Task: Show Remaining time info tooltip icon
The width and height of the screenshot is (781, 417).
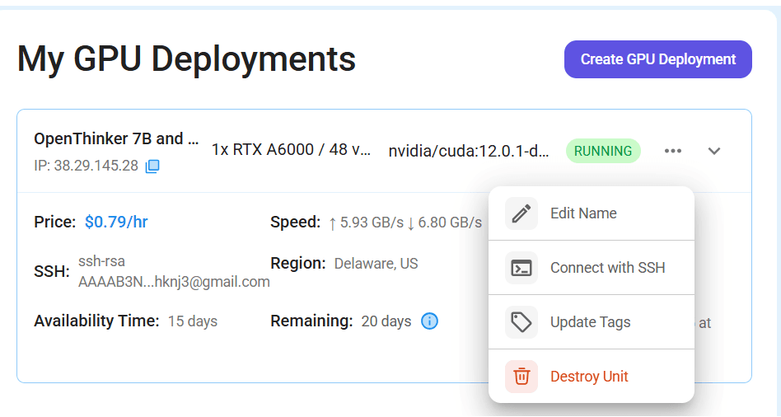Action: click(x=429, y=321)
